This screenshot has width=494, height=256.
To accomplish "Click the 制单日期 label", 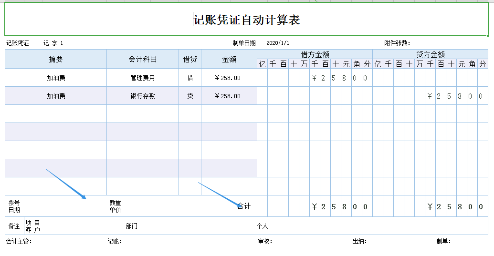I will click(244, 43).
